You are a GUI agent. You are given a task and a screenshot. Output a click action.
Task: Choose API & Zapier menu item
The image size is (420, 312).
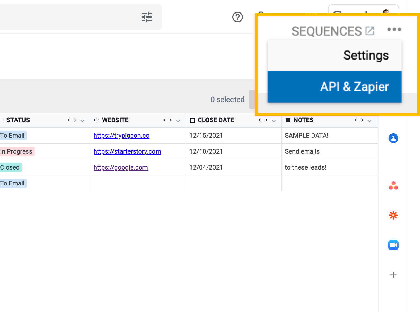335,87
